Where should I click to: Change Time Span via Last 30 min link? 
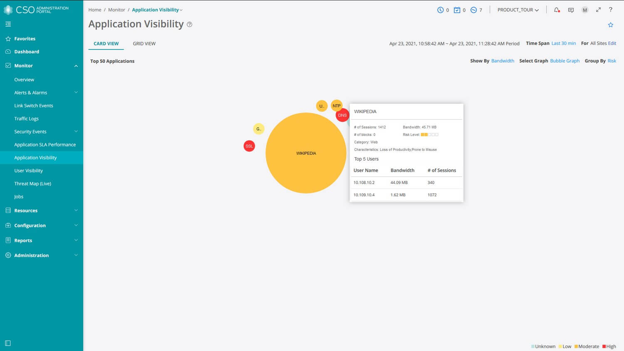click(563, 43)
